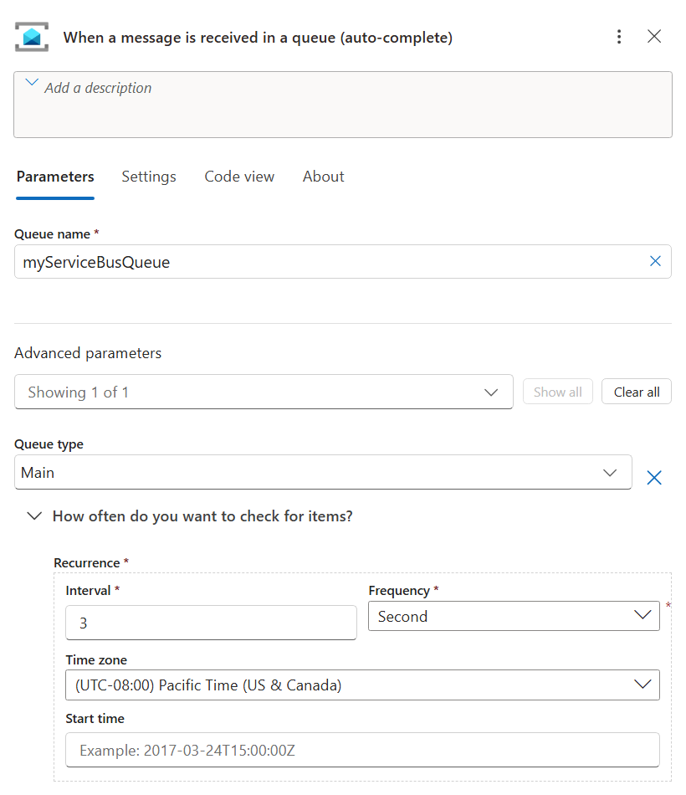Expand the Advanced parameters selector
This screenshot has width=686, height=795.
491,392
